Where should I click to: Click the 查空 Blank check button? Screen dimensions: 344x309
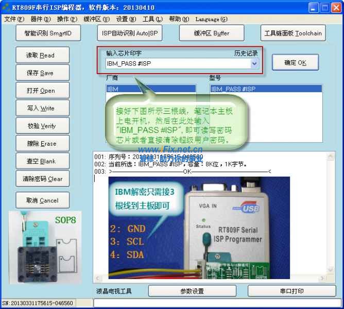(x=43, y=161)
